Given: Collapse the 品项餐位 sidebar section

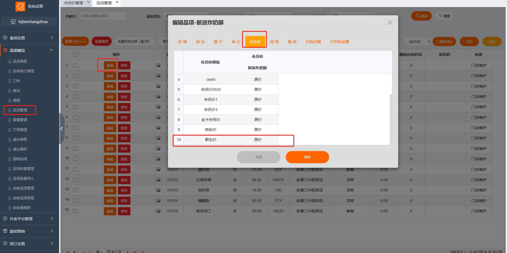Looking at the screenshot, I should [x=52, y=50].
